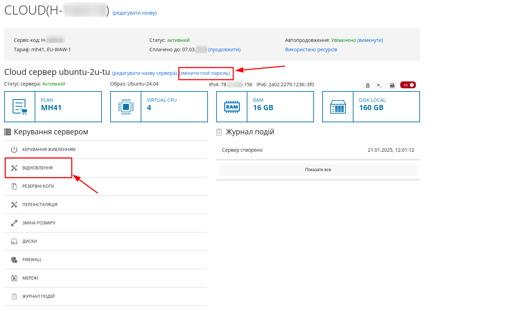Click the Статус: активний text
This screenshot has width=507, height=310.
169,40
